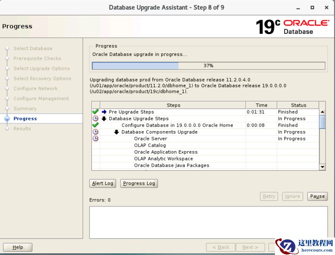Select the Prerequisite Checks wizard step
The height and width of the screenshot is (255, 335).
tap(37, 59)
